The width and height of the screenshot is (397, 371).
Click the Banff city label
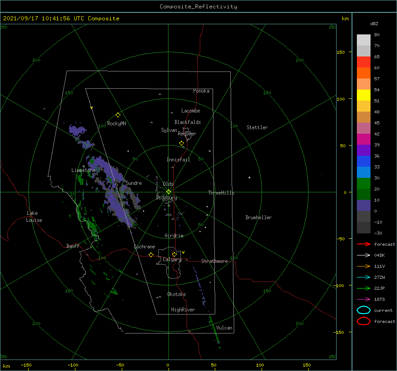(x=73, y=246)
